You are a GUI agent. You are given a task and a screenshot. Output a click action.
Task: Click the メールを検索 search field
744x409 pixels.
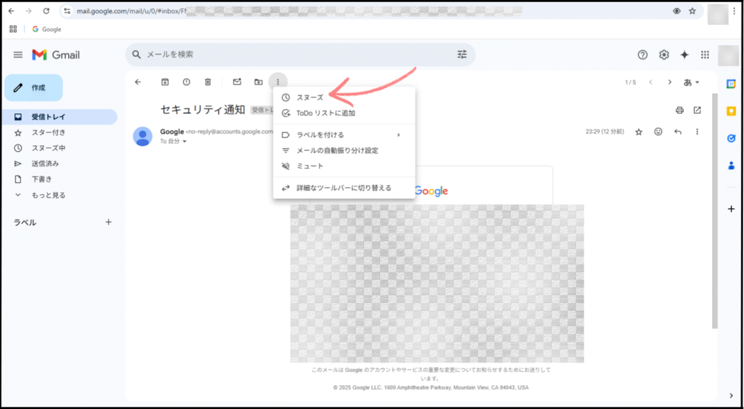coord(299,54)
